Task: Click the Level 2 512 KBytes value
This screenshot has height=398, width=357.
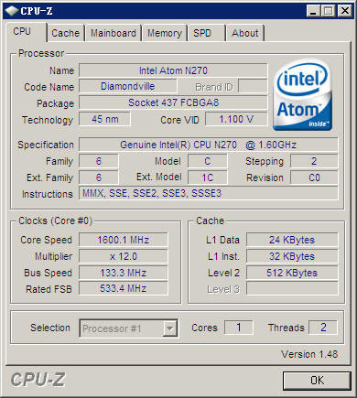Action: 292,273
